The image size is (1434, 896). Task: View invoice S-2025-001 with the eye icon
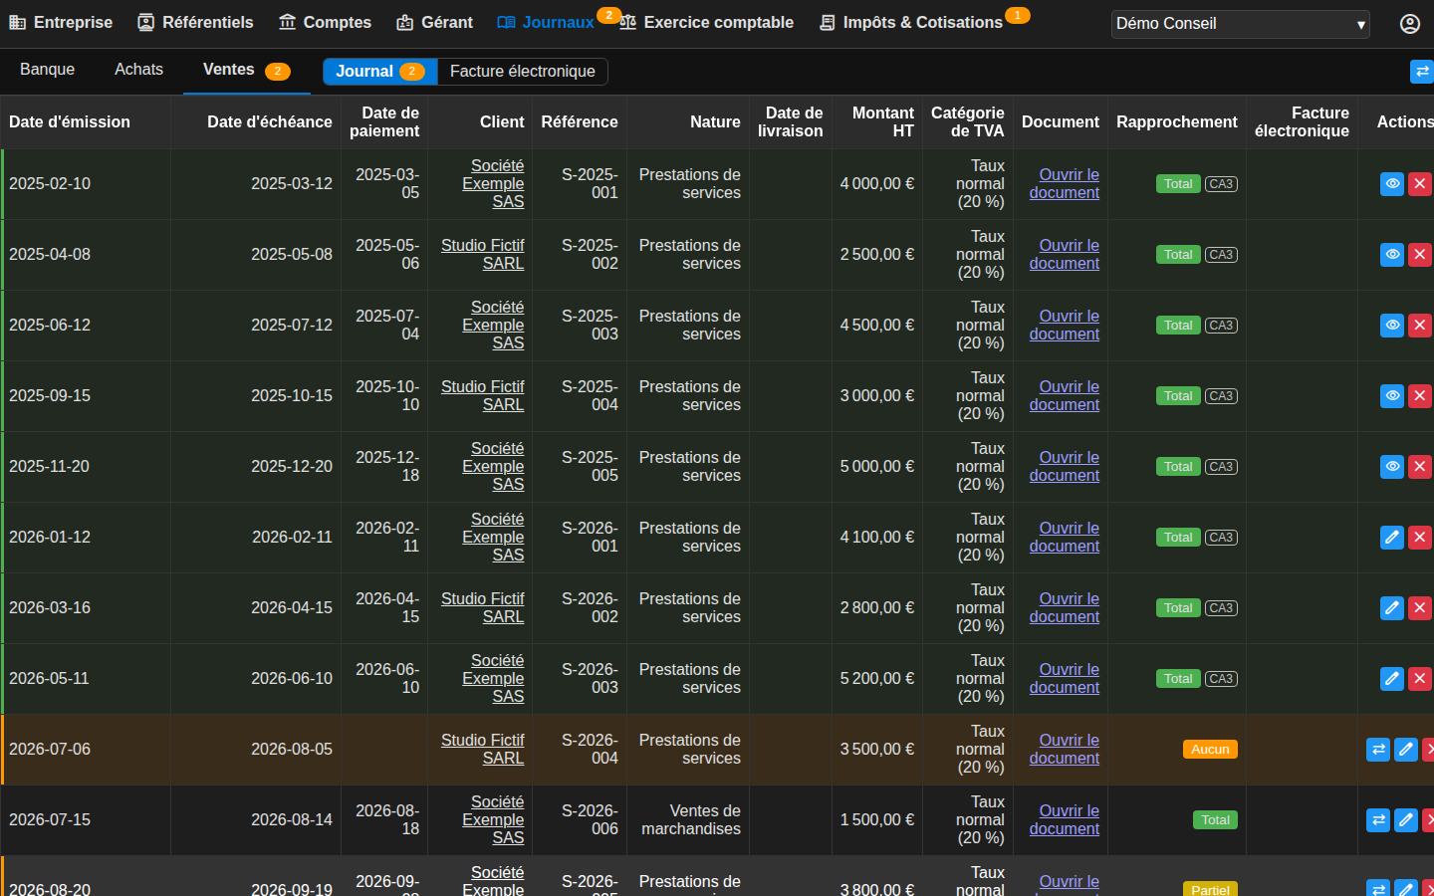coord(1392,184)
